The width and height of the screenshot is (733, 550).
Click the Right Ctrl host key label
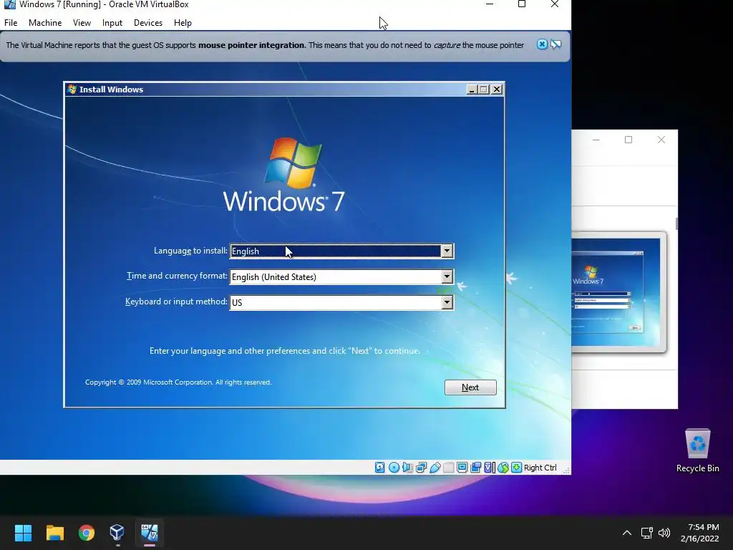[540, 467]
